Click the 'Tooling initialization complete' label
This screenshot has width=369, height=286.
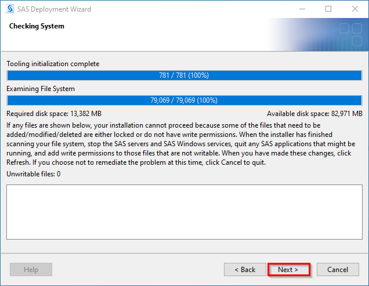pyautogui.click(x=53, y=64)
